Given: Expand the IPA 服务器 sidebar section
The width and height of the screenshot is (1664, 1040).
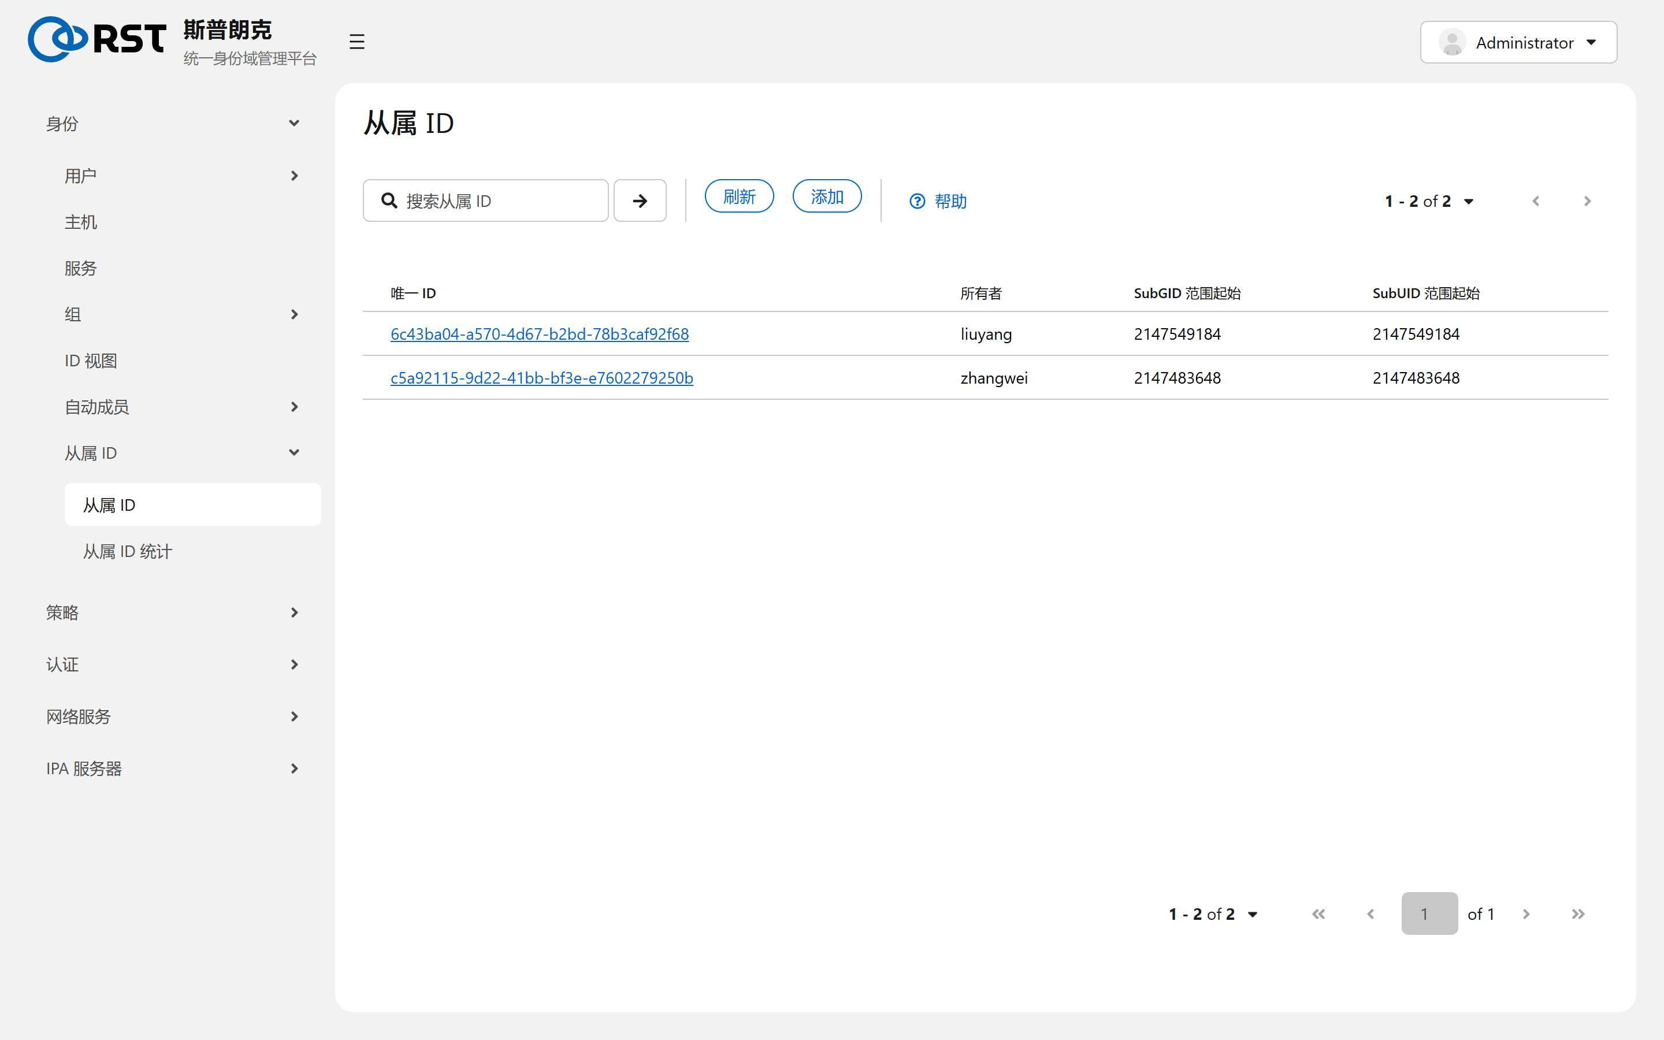Looking at the screenshot, I should tap(174, 768).
